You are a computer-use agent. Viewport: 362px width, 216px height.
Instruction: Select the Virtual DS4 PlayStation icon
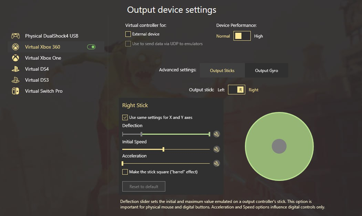point(15,69)
